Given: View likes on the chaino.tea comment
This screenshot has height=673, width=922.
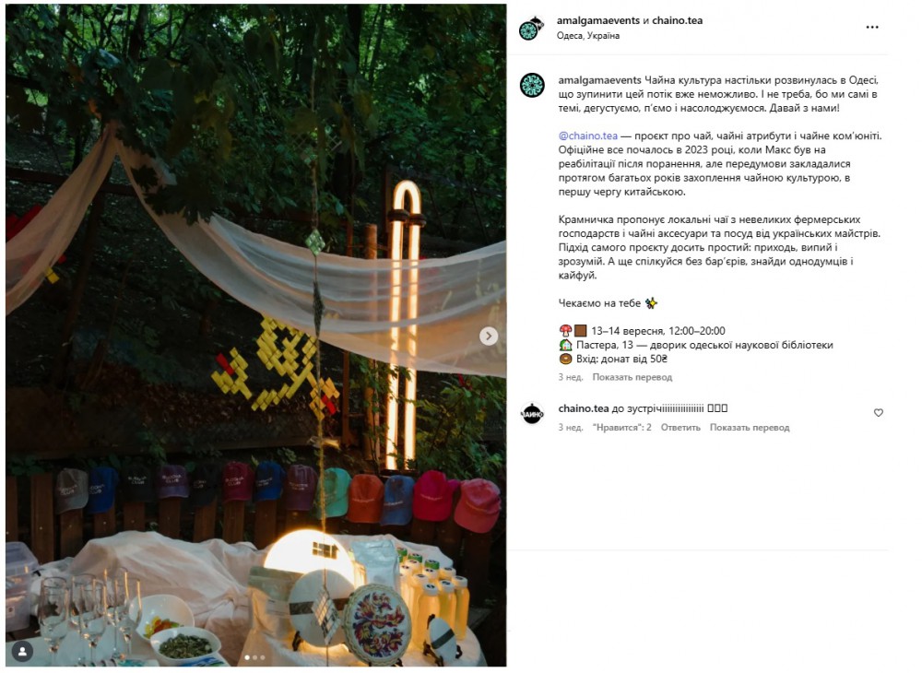Looking at the screenshot, I should coord(622,428).
